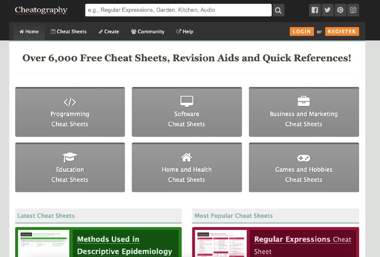
Task: Open the Facebook social icon
Action: pyautogui.click(x=314, y=10)
